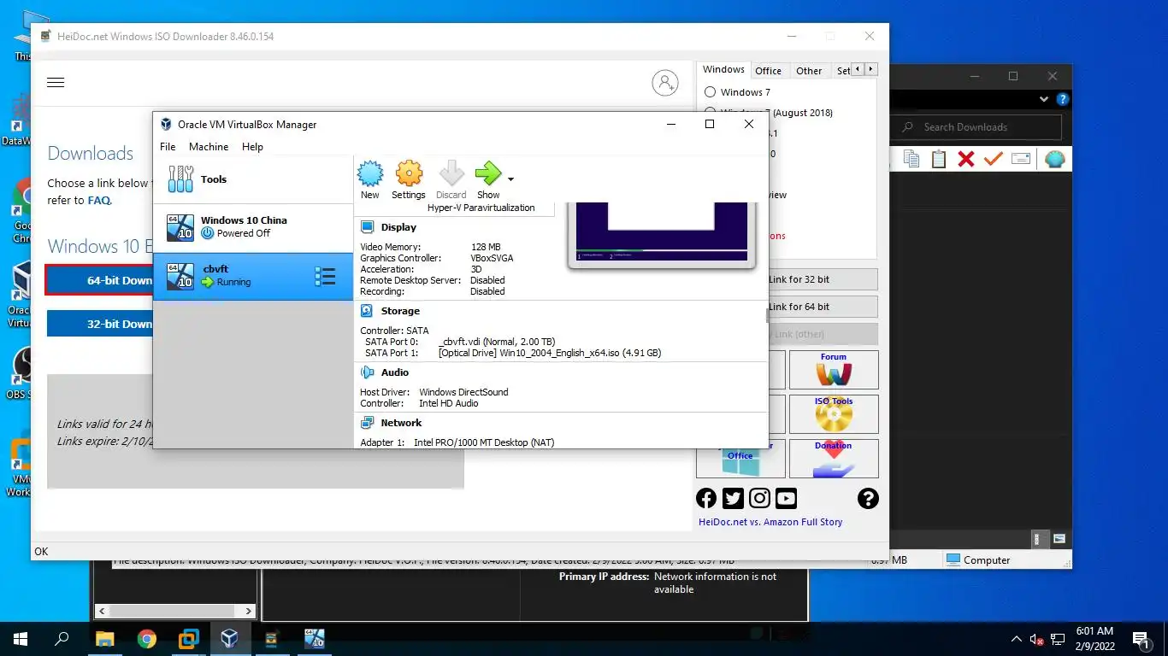Open the notification center icon
The width and height of the screenshot is (1168, 656).
tap(1141, 638)
